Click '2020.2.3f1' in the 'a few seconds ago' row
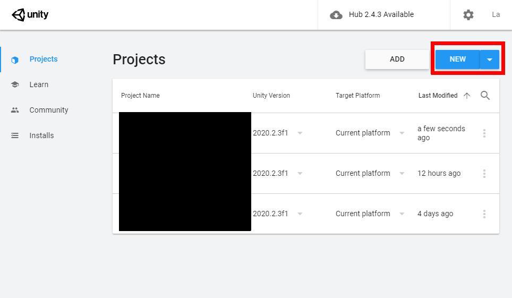 pos(270,133)
